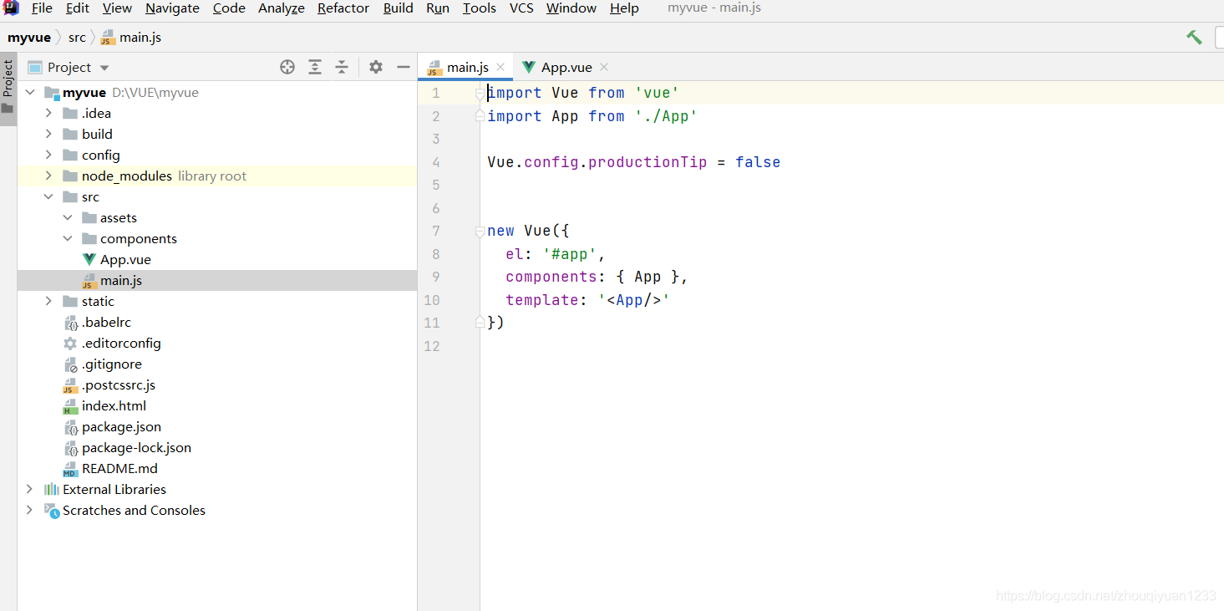Collapse the assets folder
1224x611 pixels.
pyautogui.click(x=68, y=218)
